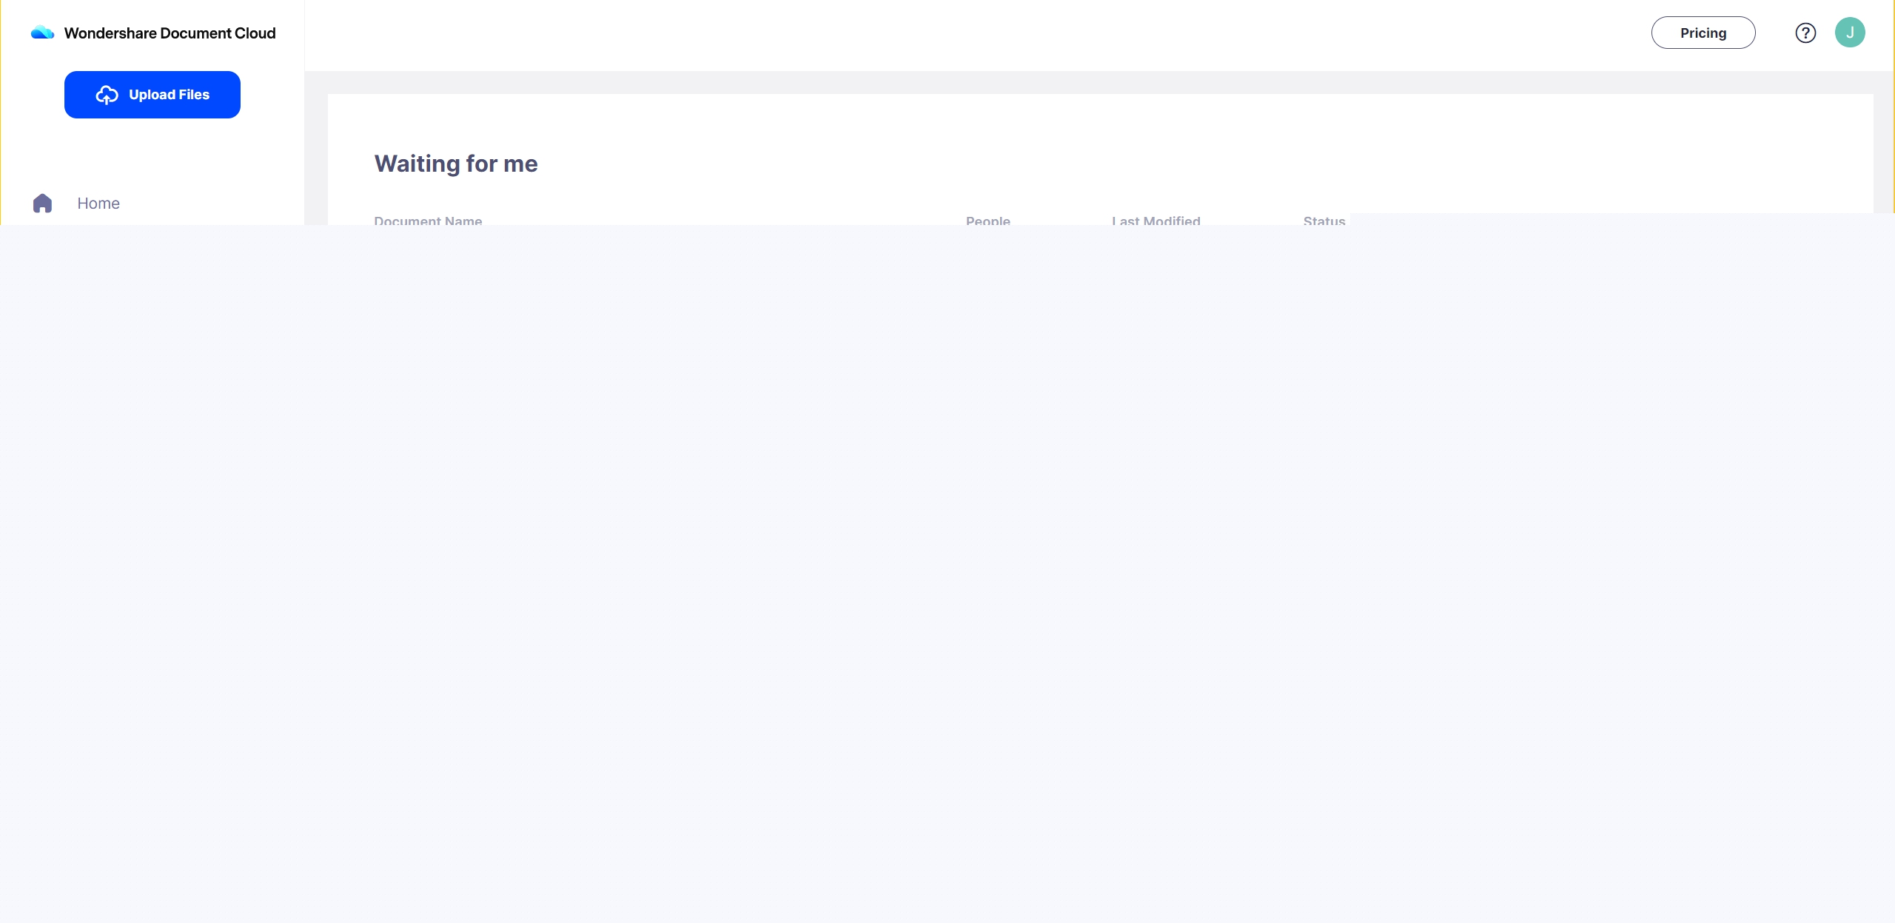Click blank sidebar space below Upload Files
The height and width of the screenshot is (923, 1895).
[152, 154]
